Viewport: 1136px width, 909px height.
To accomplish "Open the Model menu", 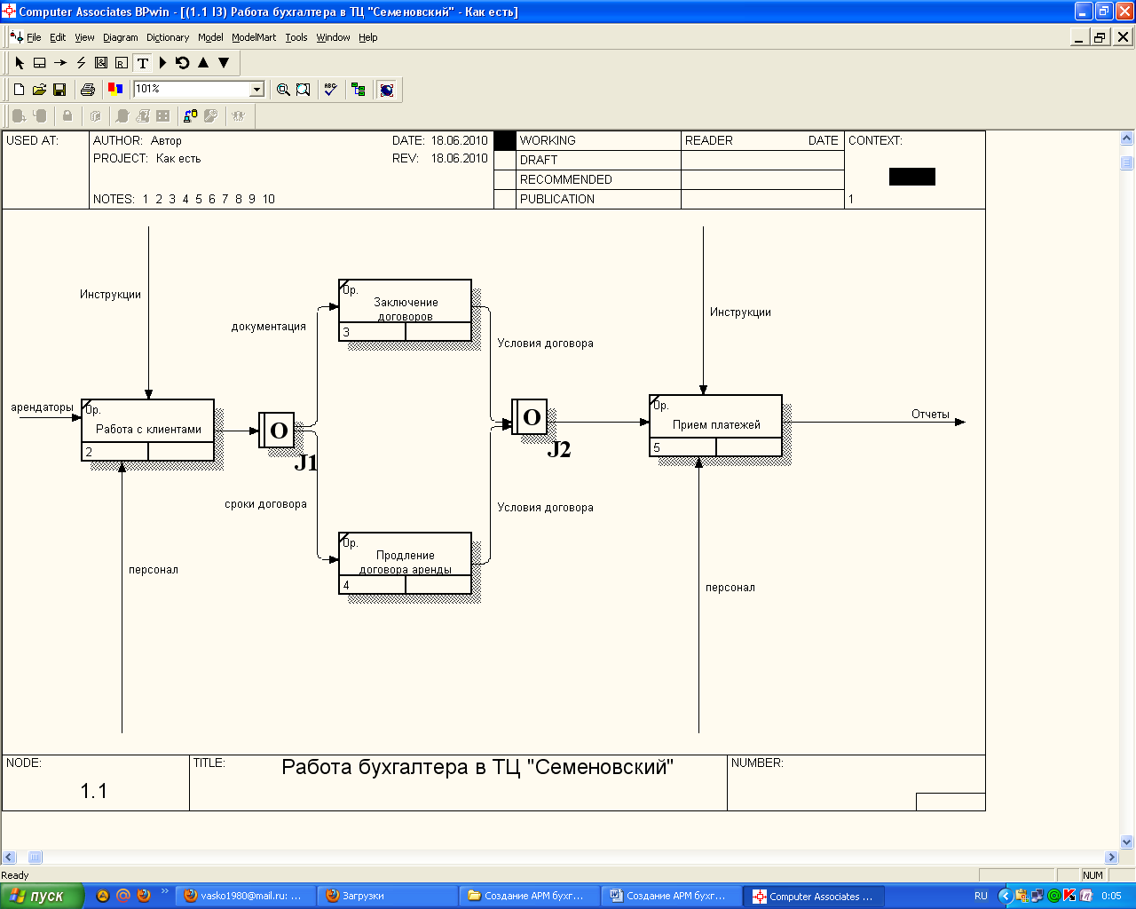I will tap(210, 37).
